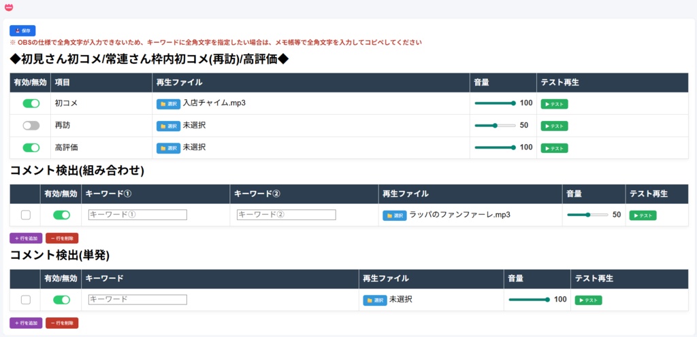Adjust the combination row volume slider at 50

(587, 215)
